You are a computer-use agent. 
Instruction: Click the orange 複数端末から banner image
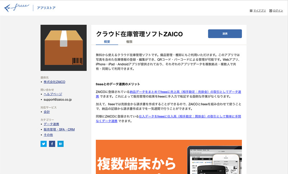[x=169, y=157]
